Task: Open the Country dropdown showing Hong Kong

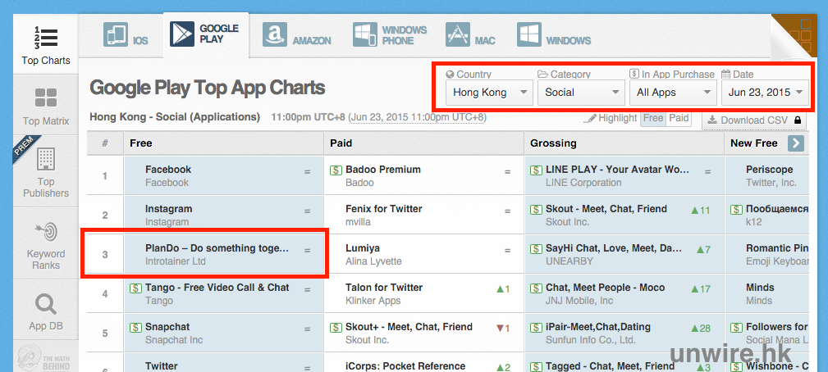Action: 490,93
